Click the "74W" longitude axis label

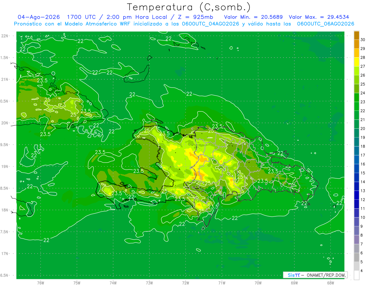click(113, 283)
